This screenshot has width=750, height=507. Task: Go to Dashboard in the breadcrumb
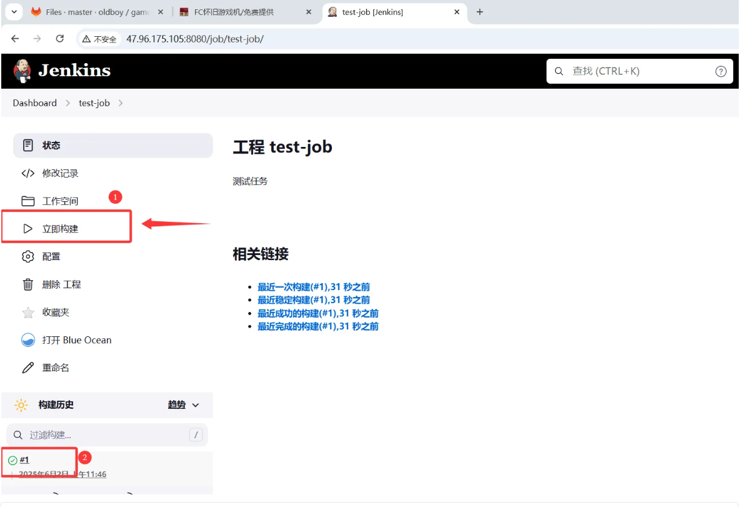(34, 103)
